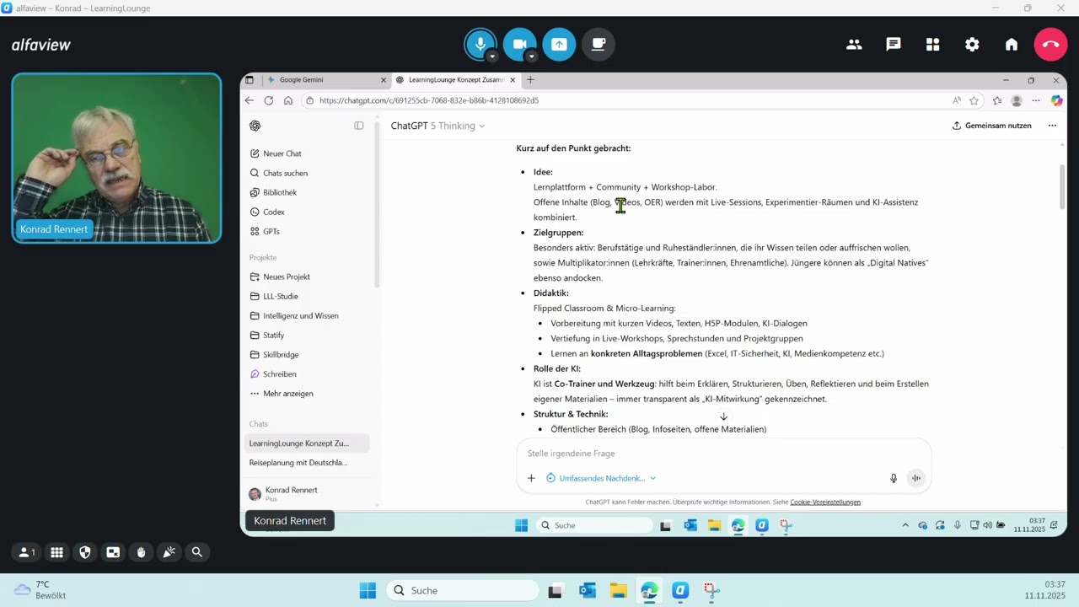Click the browser back arrow
1079x607 pixels.
point(250,100)
